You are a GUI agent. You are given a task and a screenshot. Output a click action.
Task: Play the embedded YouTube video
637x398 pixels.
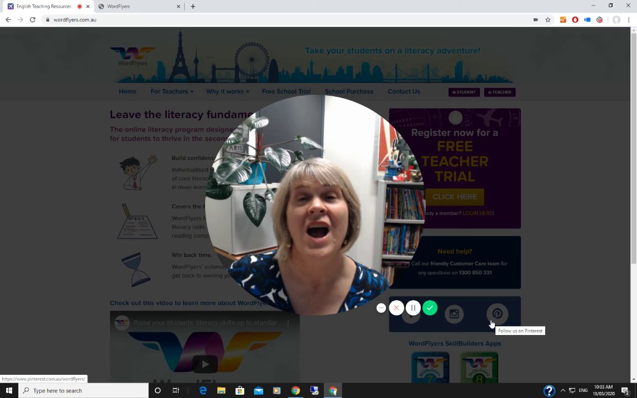tap(205, 364)
